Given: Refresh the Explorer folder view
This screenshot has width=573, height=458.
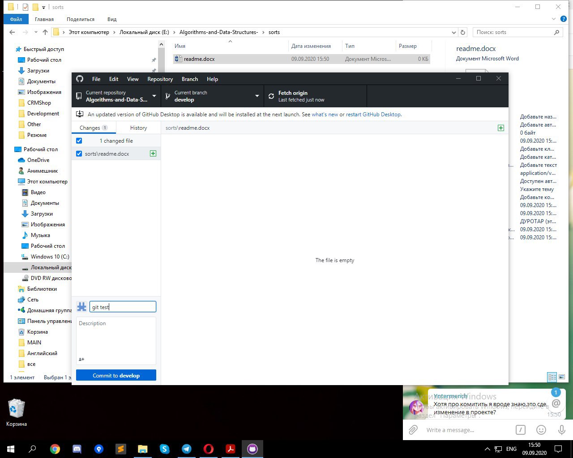Looking at the screenshot, I should [x=463, y=32].
